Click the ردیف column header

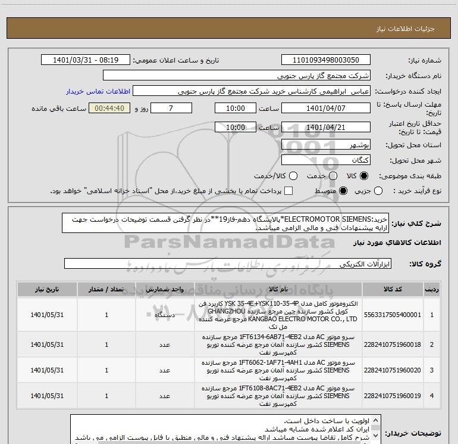[x=432, y=290]
